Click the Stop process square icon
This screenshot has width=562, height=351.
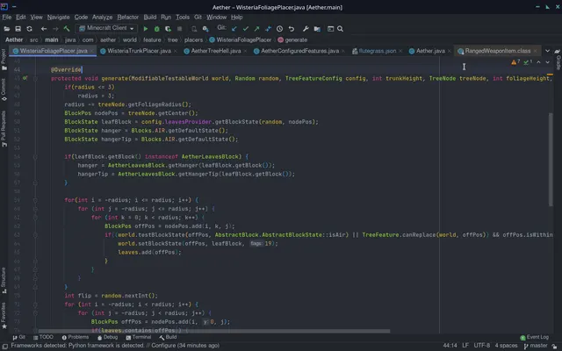click(179, 29)
